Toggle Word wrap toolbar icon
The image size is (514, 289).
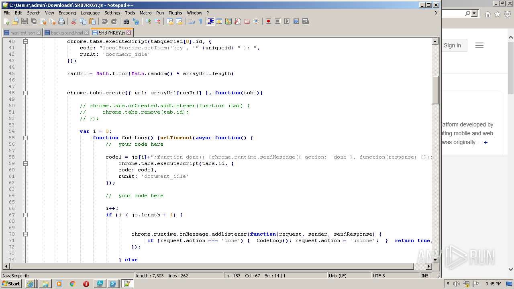(192, 21)
